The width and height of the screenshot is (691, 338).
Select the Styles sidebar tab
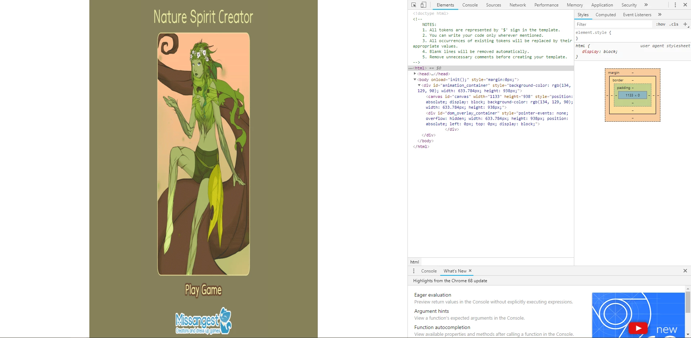583,15
